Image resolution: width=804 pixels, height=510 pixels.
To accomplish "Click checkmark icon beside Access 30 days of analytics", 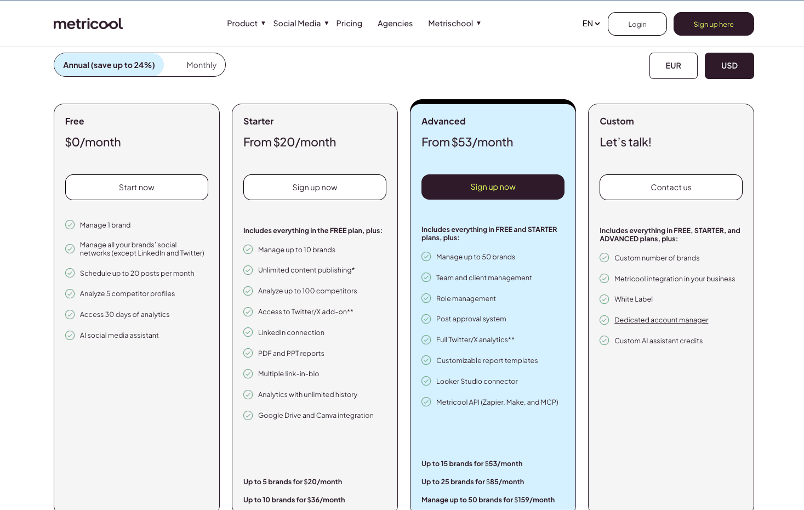I will point(70,314).
